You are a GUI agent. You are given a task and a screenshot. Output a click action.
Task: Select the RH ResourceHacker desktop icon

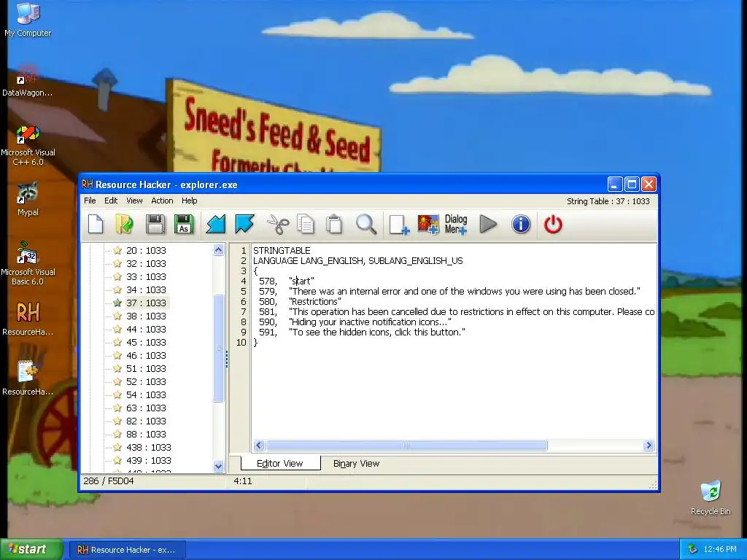pyautogui.click(x=28, y=318)
